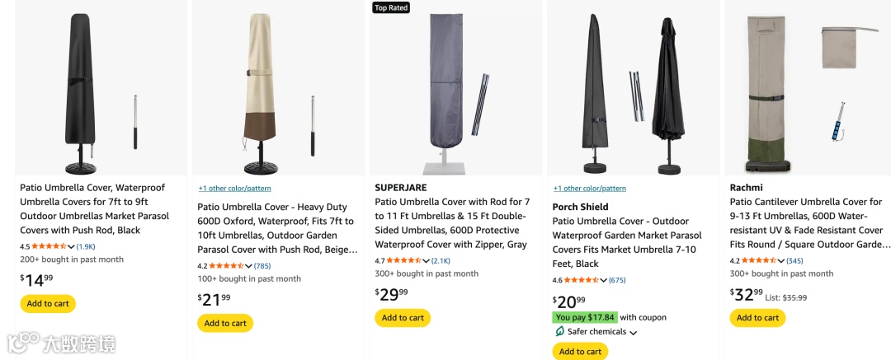This screenshot has height=360, width=891.
Task: Expand rating chevron next to 4.7 stars
Action: tap(427, 260)
